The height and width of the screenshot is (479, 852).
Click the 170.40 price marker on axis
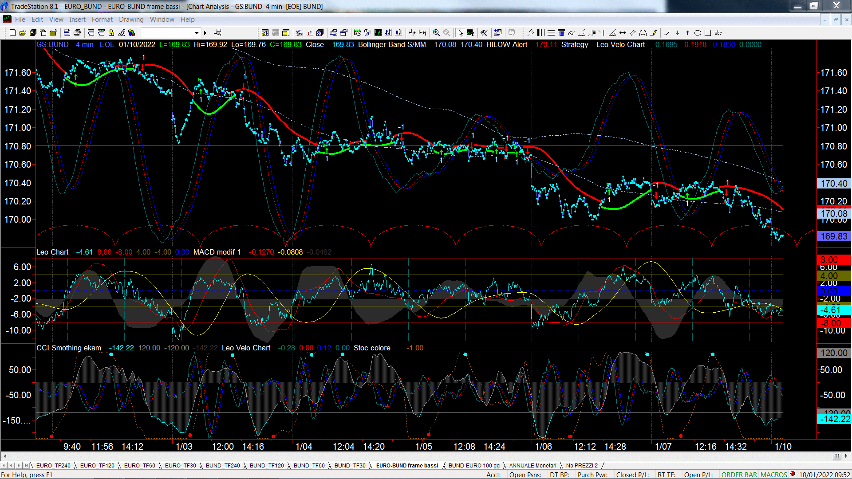pyautogui.click(x=834, y=184)
